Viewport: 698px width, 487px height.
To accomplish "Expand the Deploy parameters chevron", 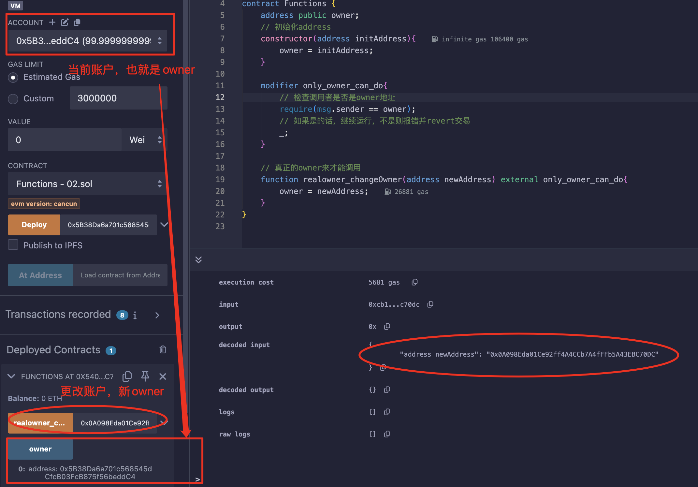I will point(164,225).
